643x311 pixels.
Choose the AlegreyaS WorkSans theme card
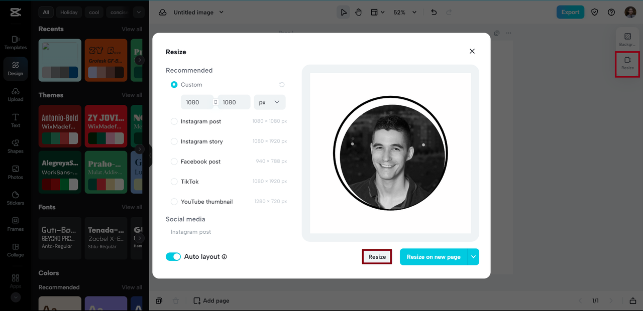(x=60, y=172)
